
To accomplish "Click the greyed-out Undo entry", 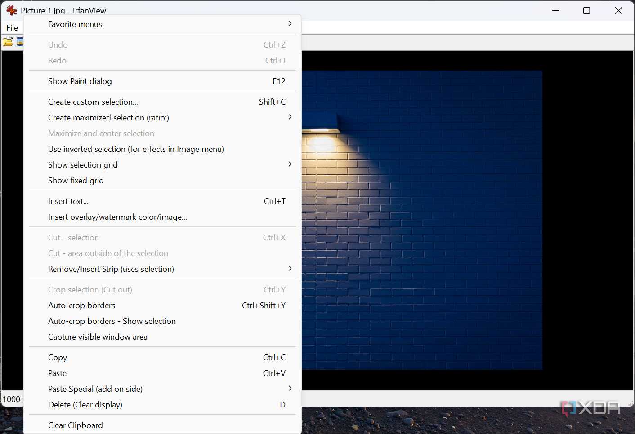I will [162, 45].
